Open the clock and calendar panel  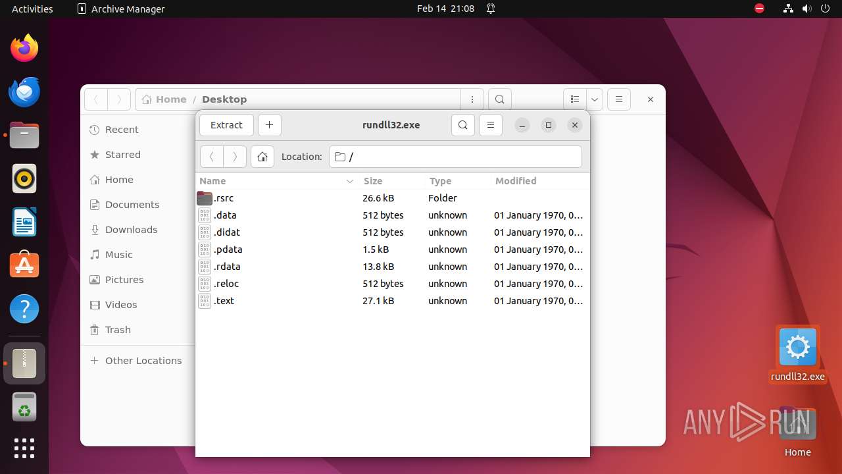click(x=445, y=9)
